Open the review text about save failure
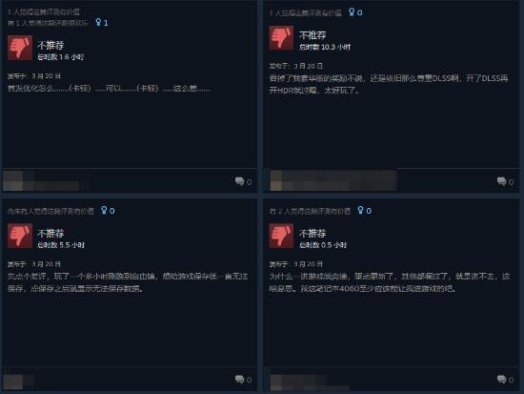 128,282
